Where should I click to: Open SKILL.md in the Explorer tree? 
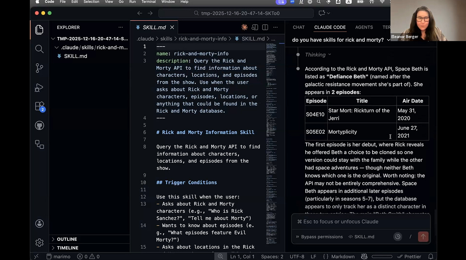[x=76, y=56]
